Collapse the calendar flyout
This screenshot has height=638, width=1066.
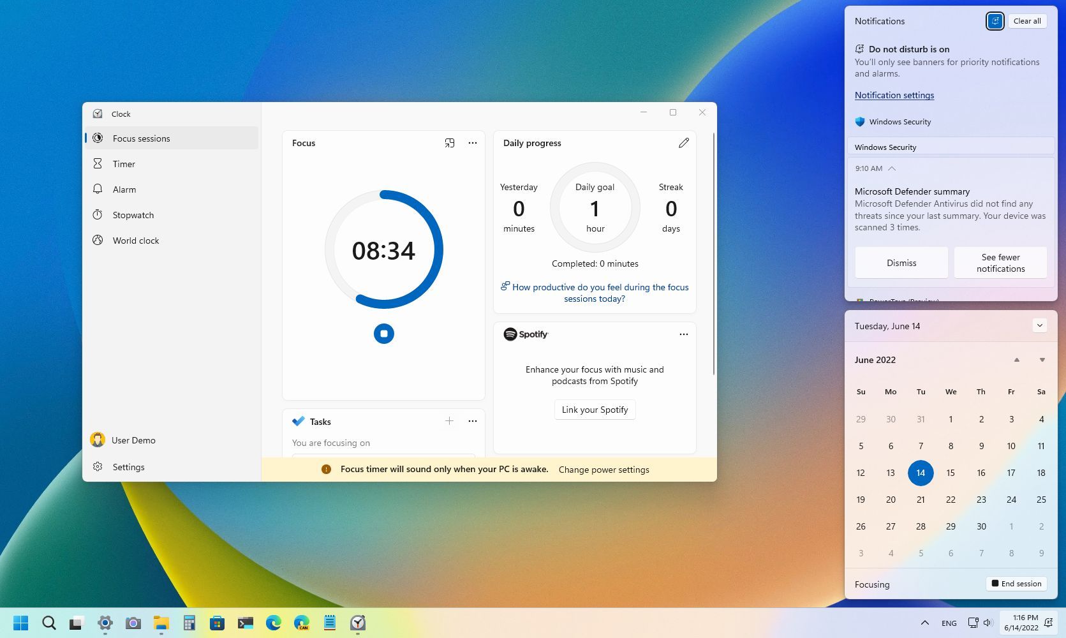1040,325
